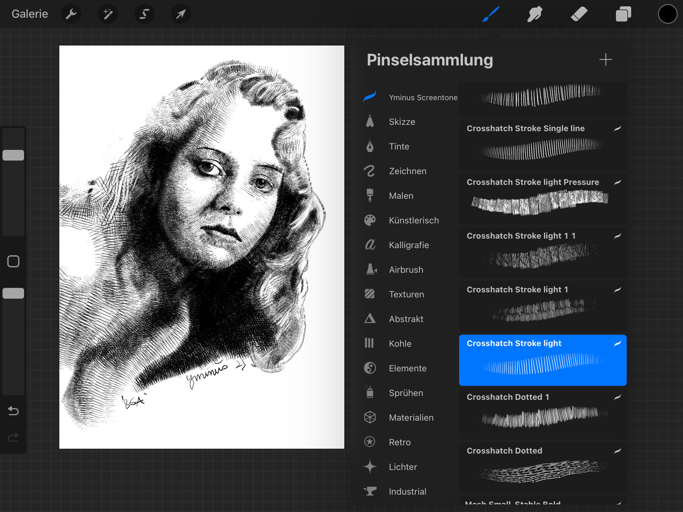Tap the Undo arrow
This screenshot has width=683, height=512.
pos(13,411)
